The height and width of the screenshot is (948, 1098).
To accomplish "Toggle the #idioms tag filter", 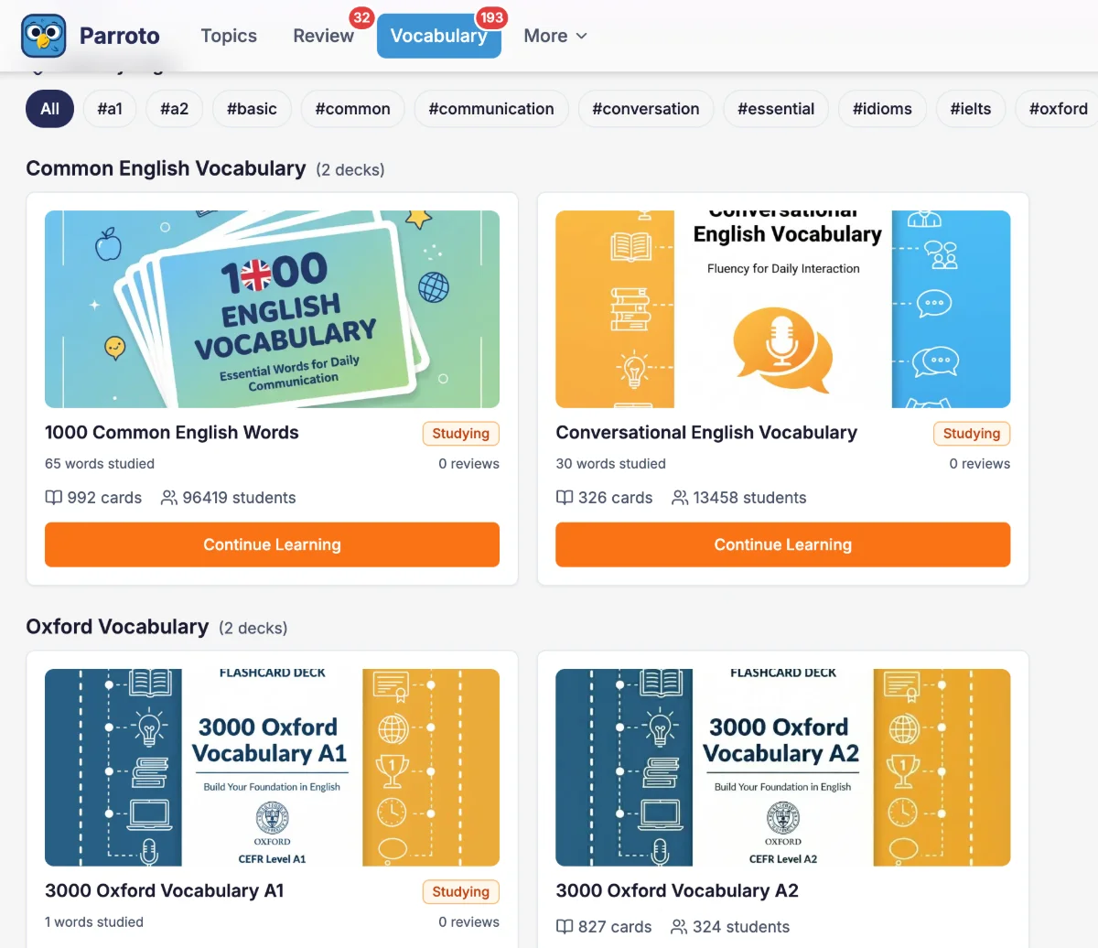I will coord(882,109).
